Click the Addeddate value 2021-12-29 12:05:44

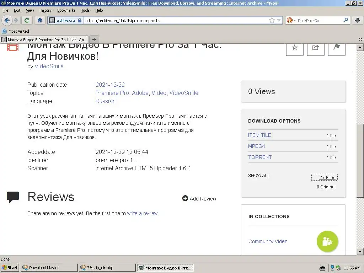click(x=122, y=152)
